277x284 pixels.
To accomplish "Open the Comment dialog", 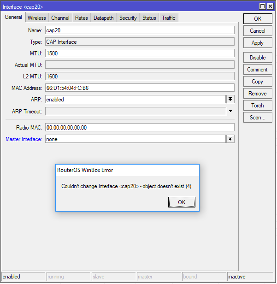I will click(258, 70).
